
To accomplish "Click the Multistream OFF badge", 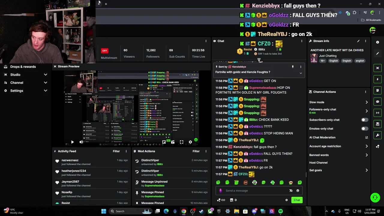I will pyautogui.click(x=104, y=50).
